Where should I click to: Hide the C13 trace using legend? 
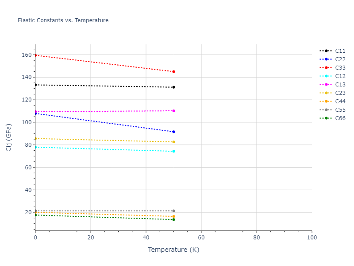[x=340, y=85]
